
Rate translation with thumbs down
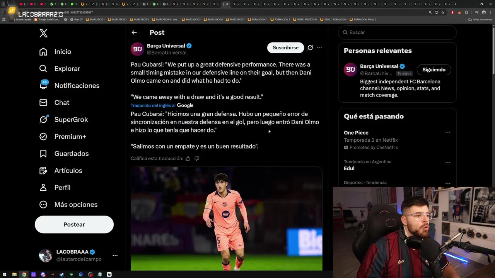click(x=197, y=158)
